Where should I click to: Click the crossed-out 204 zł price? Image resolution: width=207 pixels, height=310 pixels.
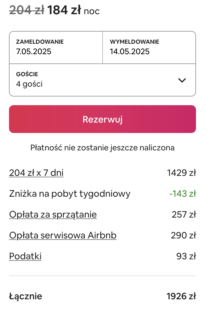(x=27, y=10)
